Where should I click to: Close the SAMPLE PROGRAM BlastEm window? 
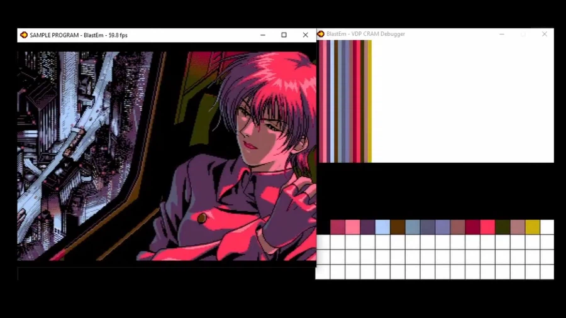coord(306,35)
